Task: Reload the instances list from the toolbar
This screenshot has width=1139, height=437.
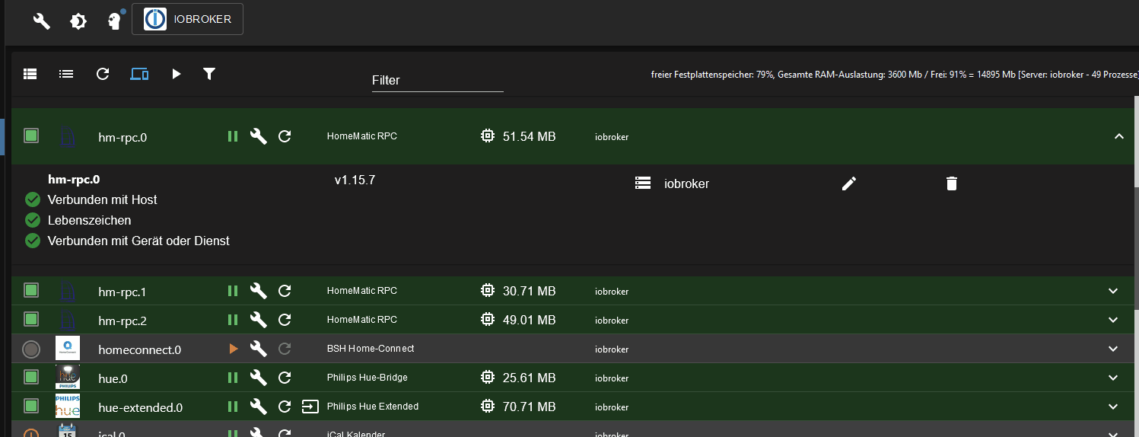Action: click(103, 74)
